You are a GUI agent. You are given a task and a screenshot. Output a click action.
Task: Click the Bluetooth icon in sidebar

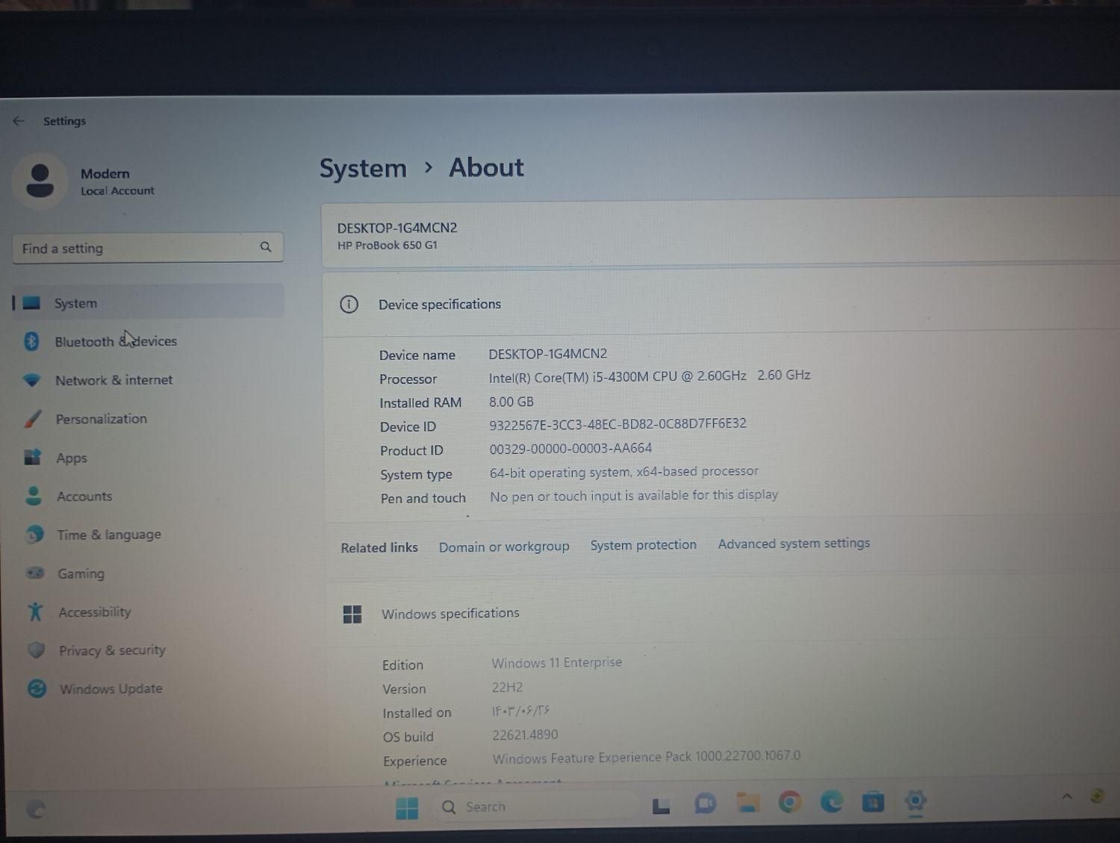click(x=31, y=341)
